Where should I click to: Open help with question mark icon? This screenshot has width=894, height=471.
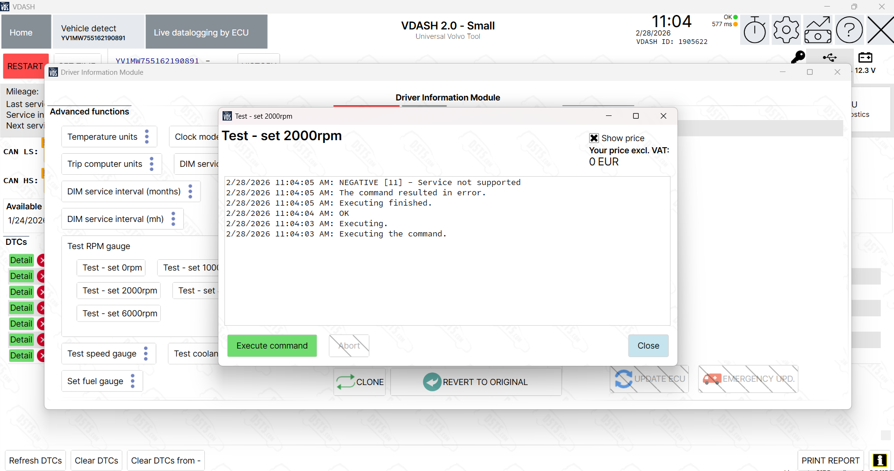(x=849, y=30)
